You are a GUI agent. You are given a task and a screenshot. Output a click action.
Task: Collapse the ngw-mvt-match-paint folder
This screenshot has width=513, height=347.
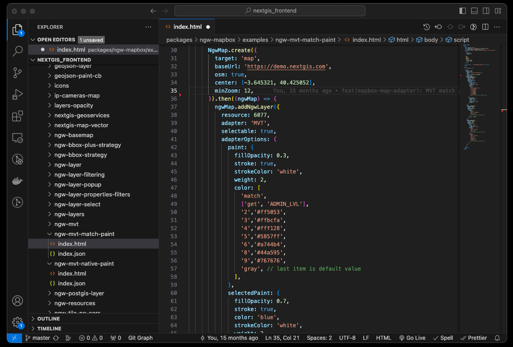[84, 234]
